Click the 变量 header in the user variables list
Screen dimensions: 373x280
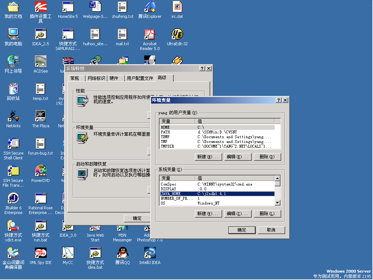click(177, 121)
